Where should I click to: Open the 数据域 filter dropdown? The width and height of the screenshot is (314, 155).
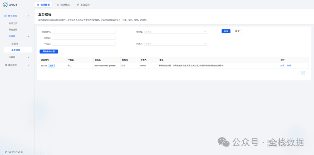(176, 32)
